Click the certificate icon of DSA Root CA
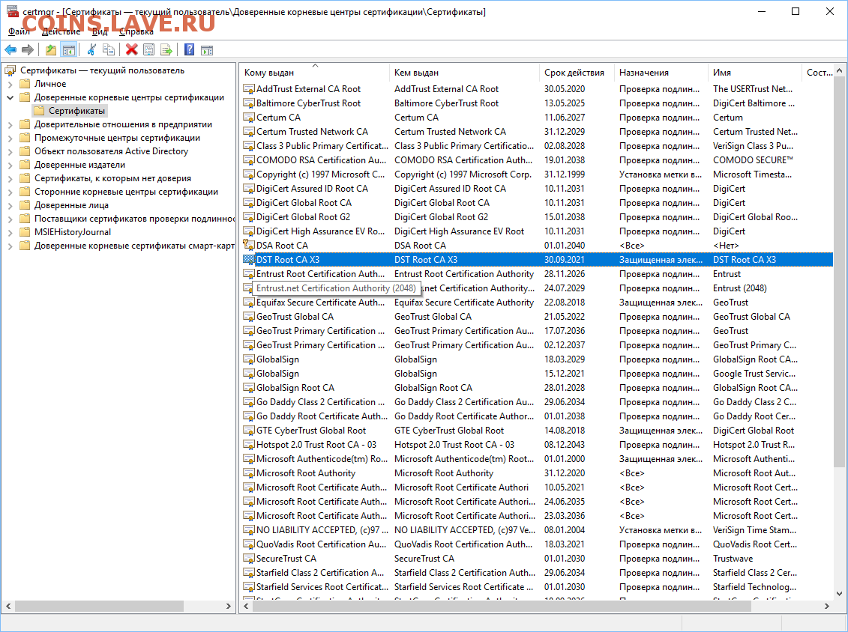Image resolution: width=848 pixels, height=632 pixels. (x=249, y=246)
